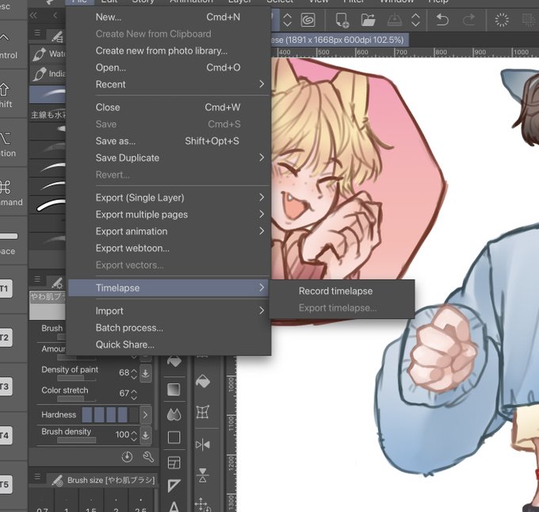Screen dimensions: 539x512
Task: Select the India ink sub tool tab
Action: (48, 74)
